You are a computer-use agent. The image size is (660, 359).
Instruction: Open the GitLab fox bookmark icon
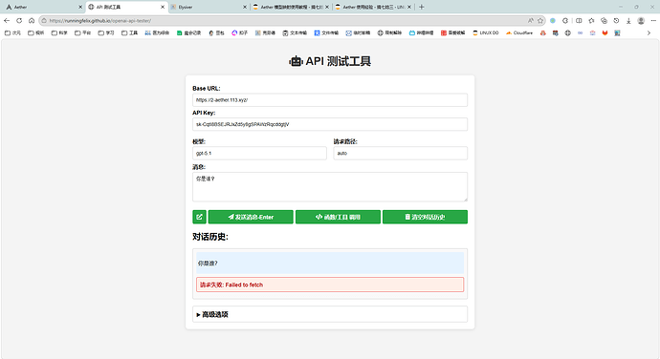[605, 32]
